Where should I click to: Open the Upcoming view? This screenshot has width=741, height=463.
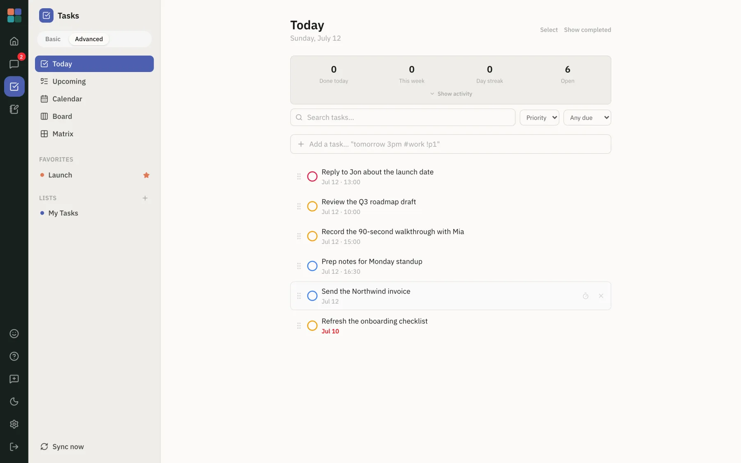(94, 81)
